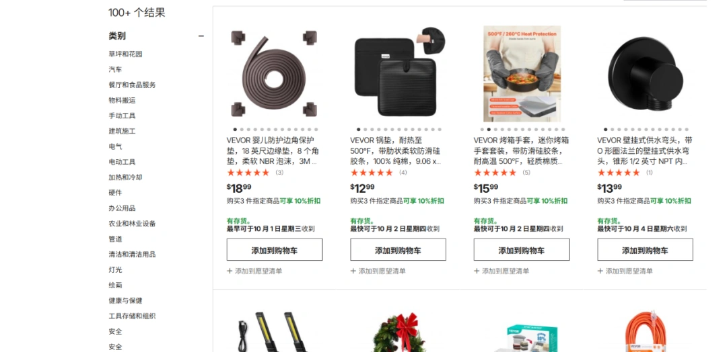Open the star rating of oven gloves
The height and width of the screenshot is (352, 727).
pos(495,173)
